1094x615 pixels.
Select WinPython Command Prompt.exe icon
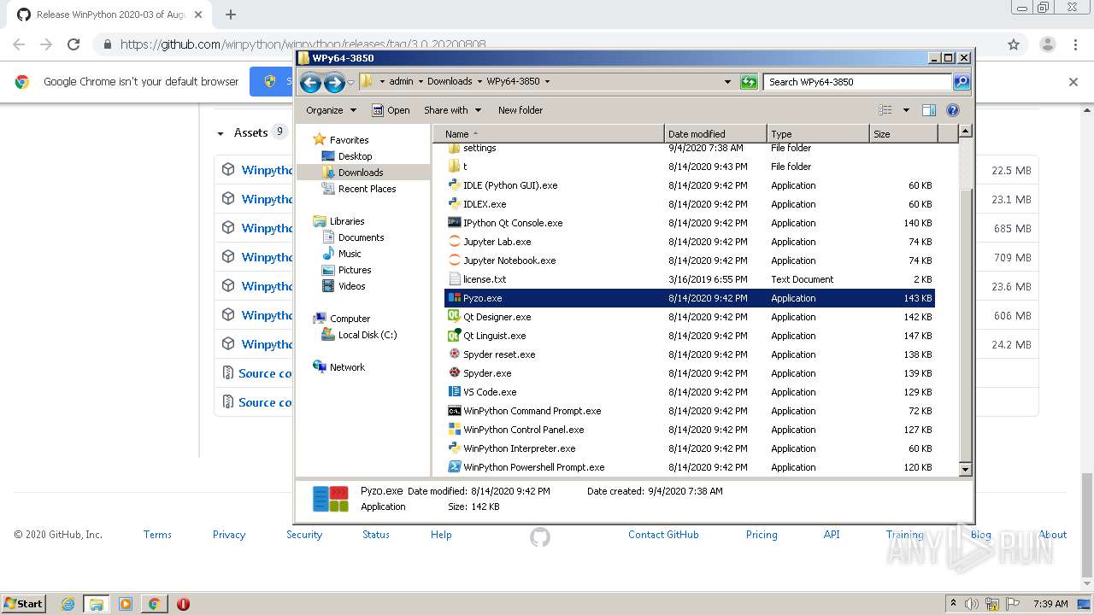click(455, 411)
